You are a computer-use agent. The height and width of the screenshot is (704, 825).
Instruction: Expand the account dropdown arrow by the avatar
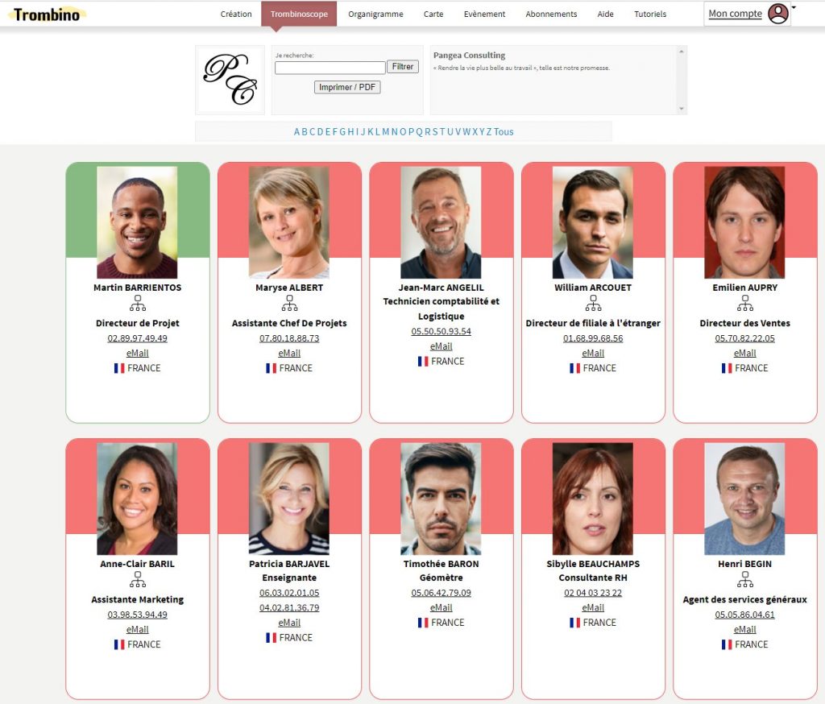[x=794, y=7]
